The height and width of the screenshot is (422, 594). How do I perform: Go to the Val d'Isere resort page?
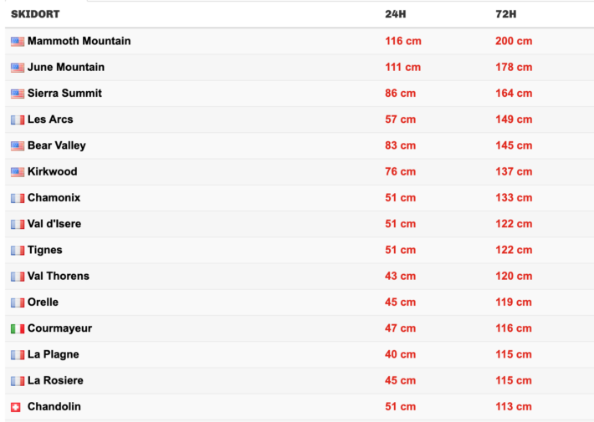coord(54,224)
